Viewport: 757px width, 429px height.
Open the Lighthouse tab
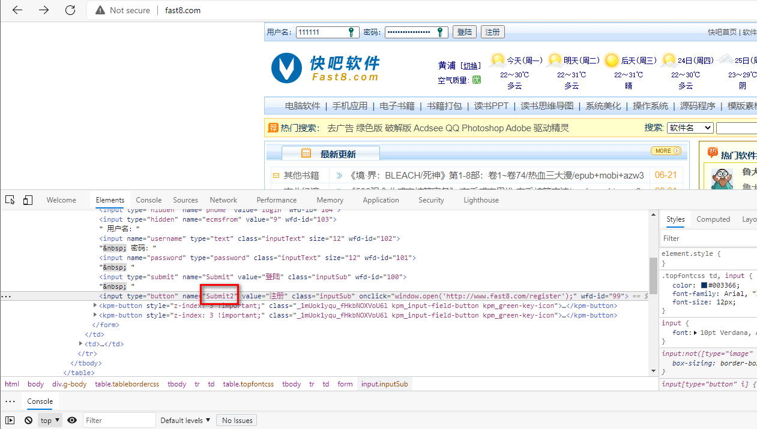click(x=481, y=200)
